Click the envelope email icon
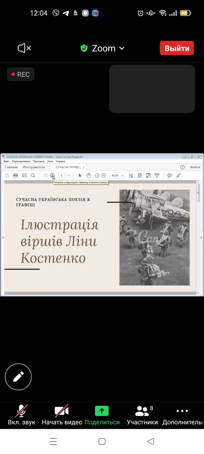 tap(24, 176)
